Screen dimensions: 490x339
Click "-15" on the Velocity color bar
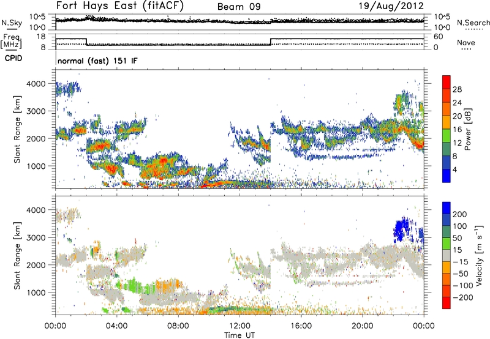click(x=461, y=262)
